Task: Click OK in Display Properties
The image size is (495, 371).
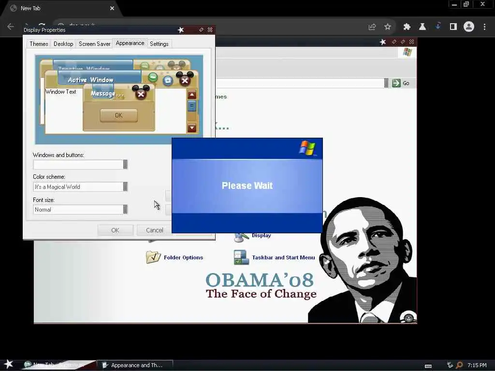Action: pyautogui.click(x=115, y=230)
